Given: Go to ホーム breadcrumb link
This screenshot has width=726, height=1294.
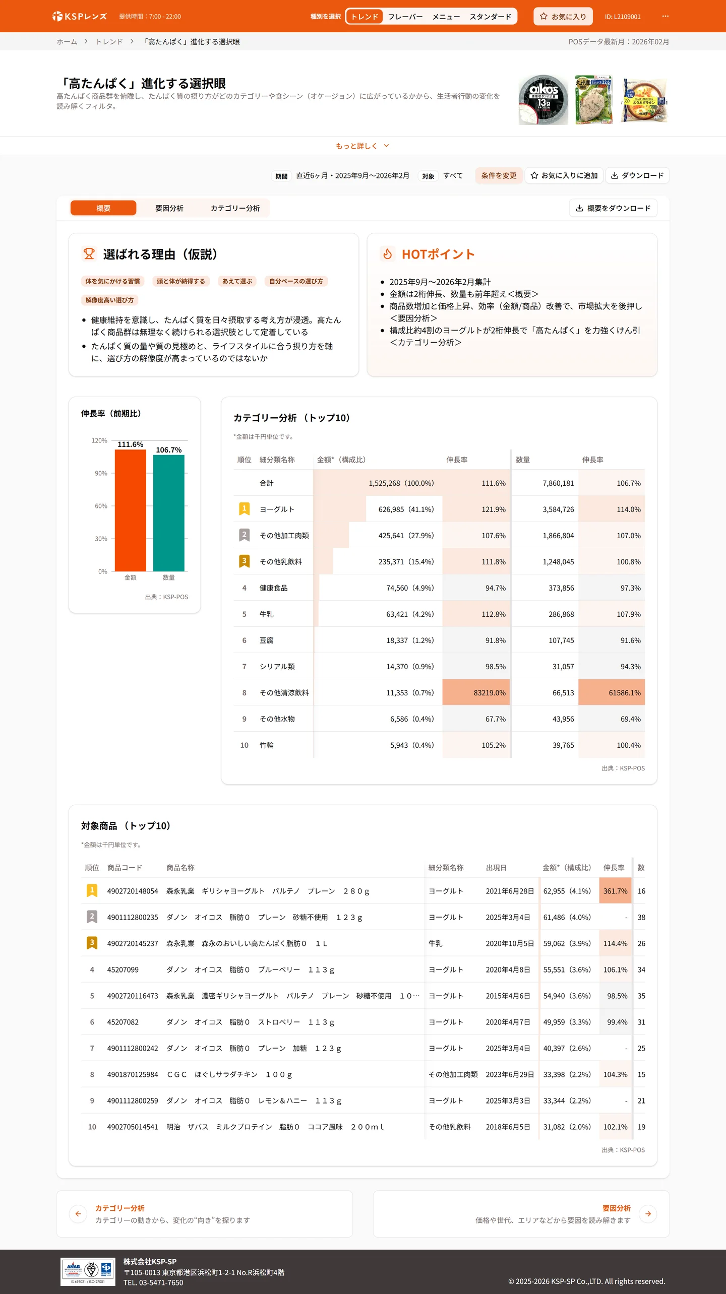Looking at the screenshot, I should click(67, 42).
